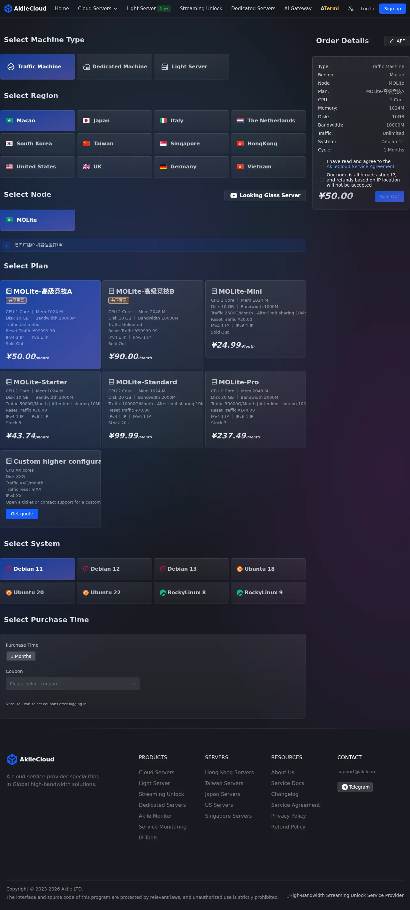Image resolution: width=410 pixels, height=910 pixels.
Task: Open the Privacy Policy footer link
Action: [289, 816]
